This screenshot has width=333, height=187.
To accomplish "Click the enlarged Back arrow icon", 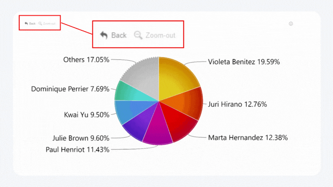I will tap(104, 35).
